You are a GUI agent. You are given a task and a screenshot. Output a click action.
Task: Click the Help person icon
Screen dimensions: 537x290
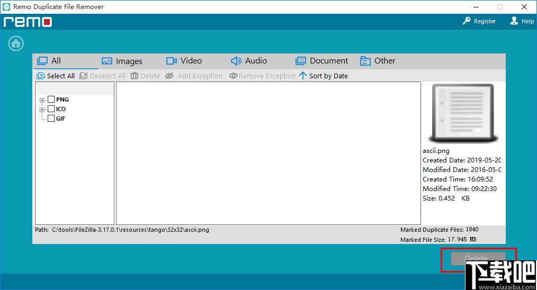click(x=514, y=21)
